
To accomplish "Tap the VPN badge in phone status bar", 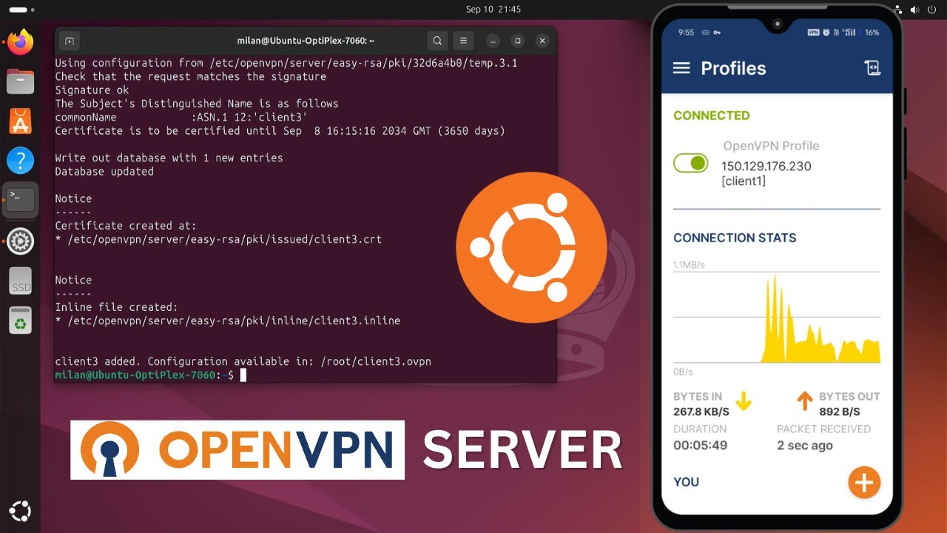I will coord(814,33).
